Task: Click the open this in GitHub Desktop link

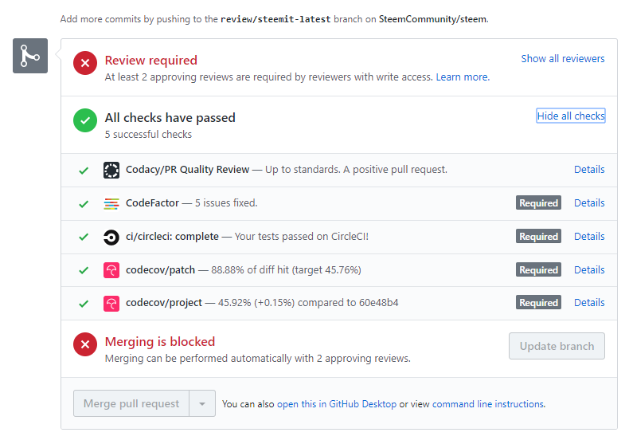Action: tap(336, 404)
